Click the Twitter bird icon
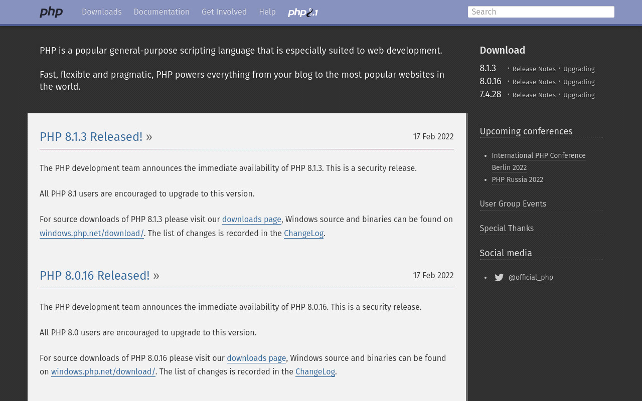 (x=499, y=278)
